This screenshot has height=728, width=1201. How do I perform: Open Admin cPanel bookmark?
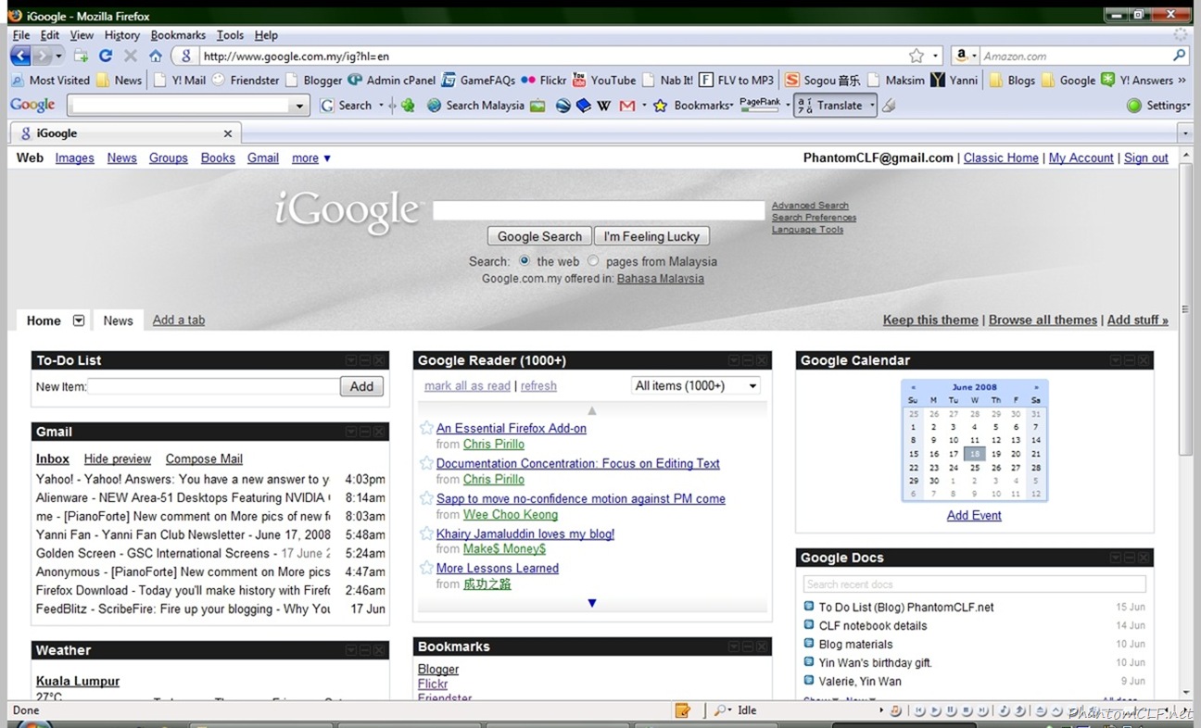(x=391, y=80)
